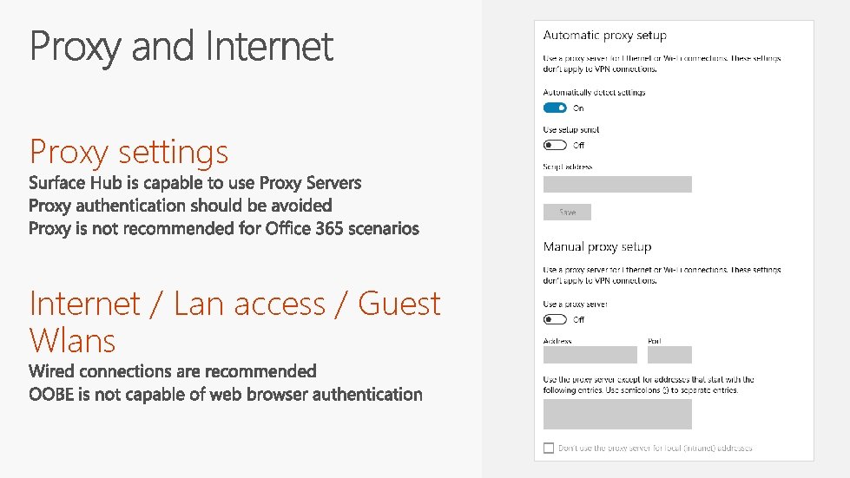This screenshot has height=478, width=850.
Task: Select Surface Hub is capable to use Proxy Servers
Action: (194, 183)
